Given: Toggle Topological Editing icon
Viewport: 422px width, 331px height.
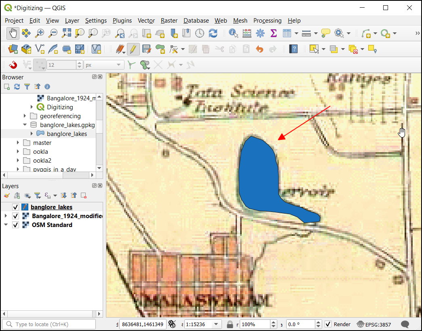Looking at the screenshot, I should pos(131,65).
